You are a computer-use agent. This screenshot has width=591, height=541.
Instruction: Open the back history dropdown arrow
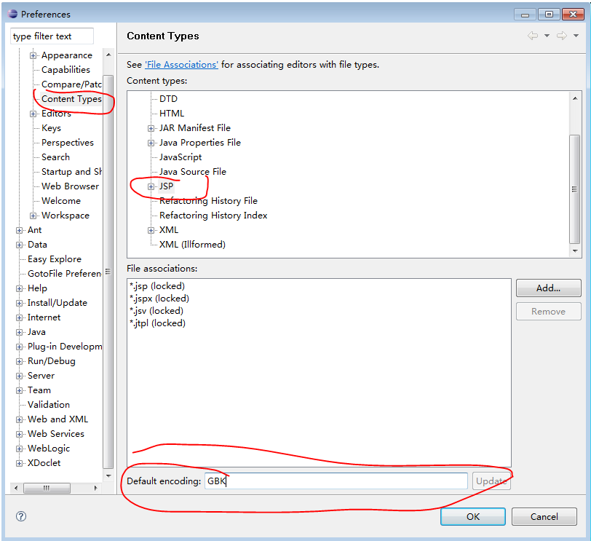tap(547, 36)
